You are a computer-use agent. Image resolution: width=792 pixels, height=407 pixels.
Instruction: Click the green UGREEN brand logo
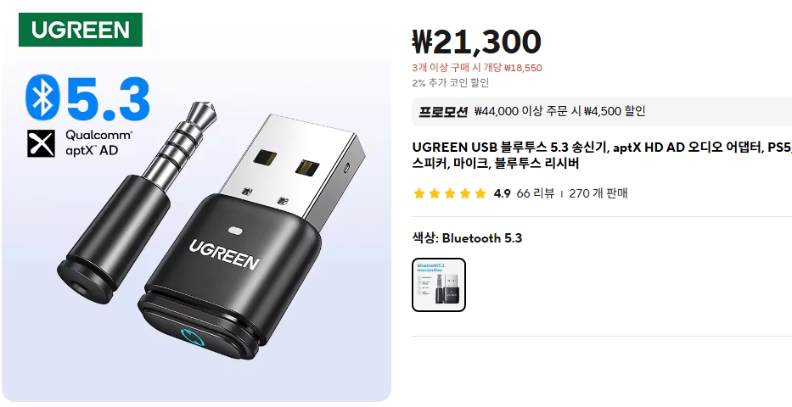pyautogui.click(x=81, y=30)
